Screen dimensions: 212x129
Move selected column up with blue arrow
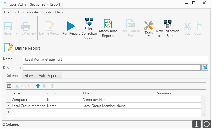coord(38,86)
